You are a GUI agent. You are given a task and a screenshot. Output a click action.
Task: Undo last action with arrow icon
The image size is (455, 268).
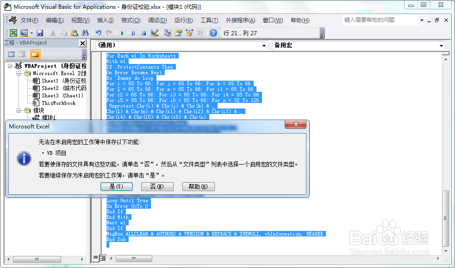pos(99,33)
